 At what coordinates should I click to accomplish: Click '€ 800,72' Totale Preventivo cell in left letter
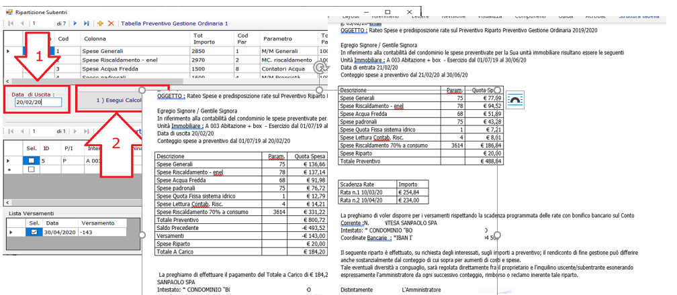pyautogui.click(x=308, y=220)
